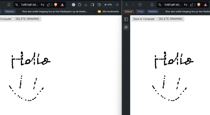The height and width of the screenshot is (115, 210).
Task: Click the globe icon in right sidebar
Action: click(x=126, y=27)
